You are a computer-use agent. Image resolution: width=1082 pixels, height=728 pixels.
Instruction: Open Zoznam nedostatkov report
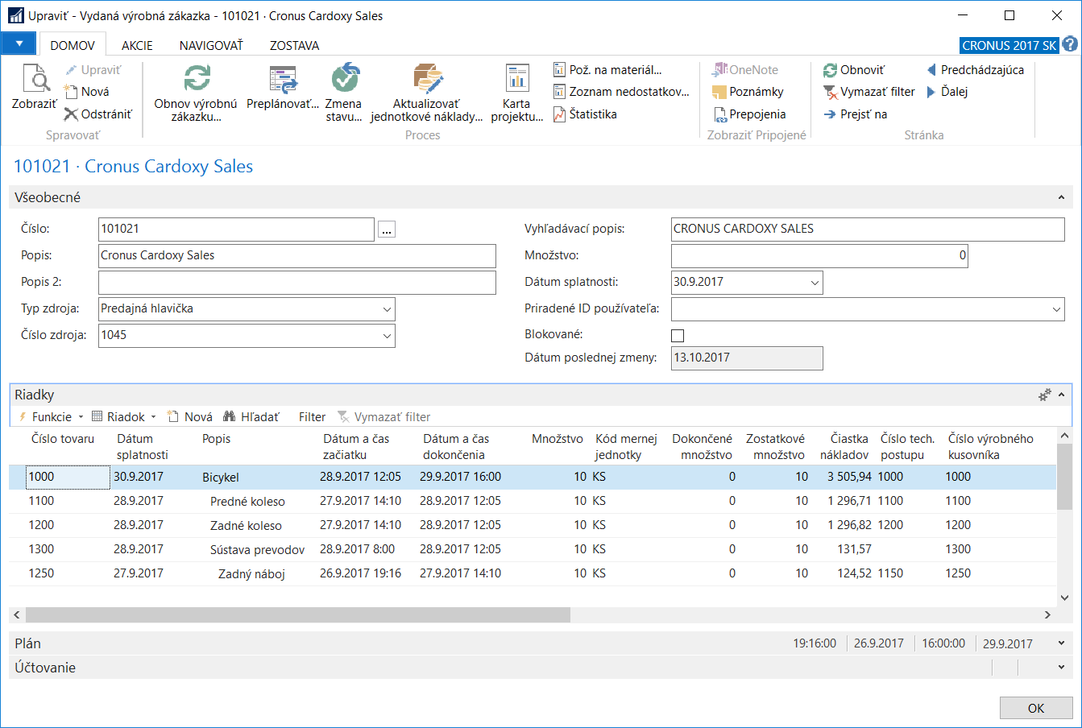click(x=621, y=92)
